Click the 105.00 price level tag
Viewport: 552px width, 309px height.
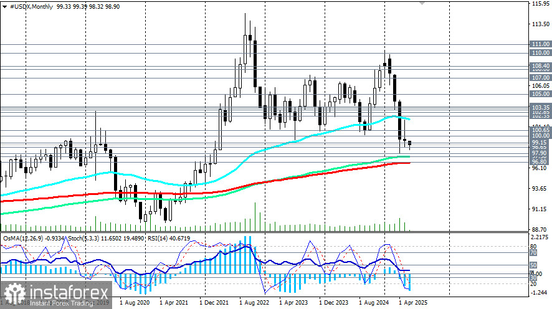pyautogui.click(x=540, y=93)
